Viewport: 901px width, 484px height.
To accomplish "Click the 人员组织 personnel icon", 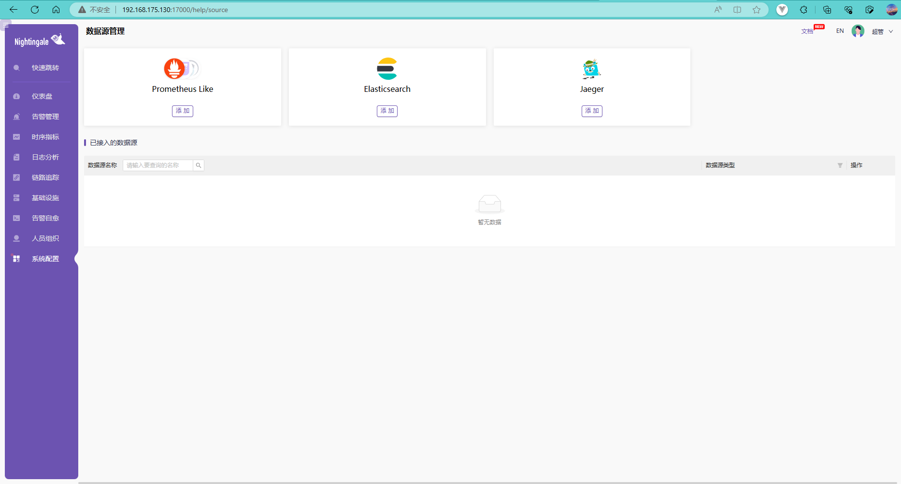I will coord(16,238).
